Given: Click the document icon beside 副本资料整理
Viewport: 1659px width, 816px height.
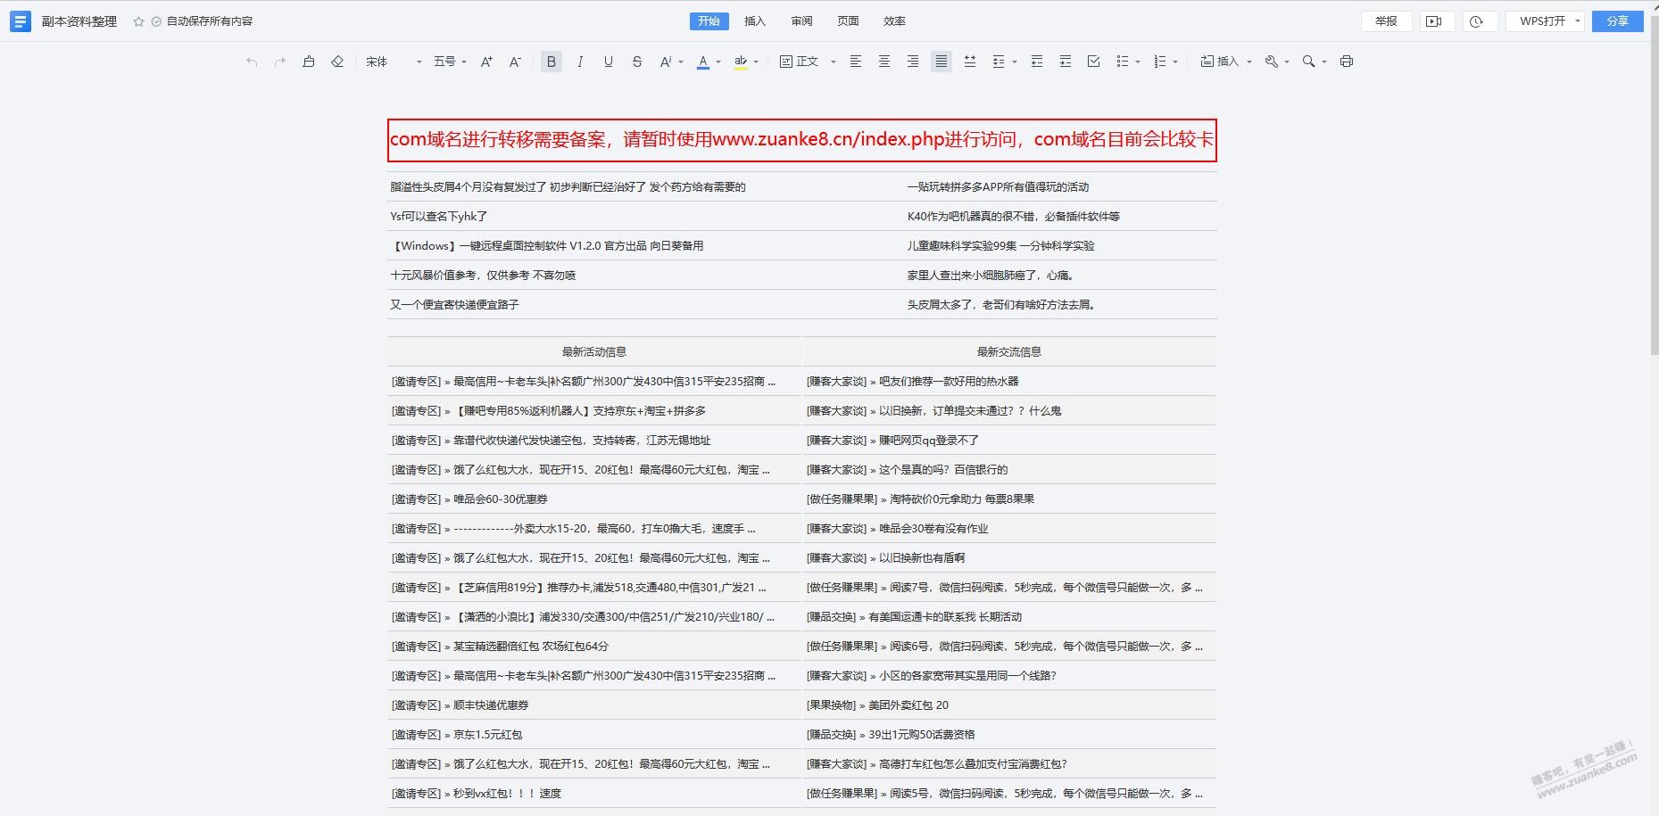Looking at the screenshot, I should pos(21,21).
